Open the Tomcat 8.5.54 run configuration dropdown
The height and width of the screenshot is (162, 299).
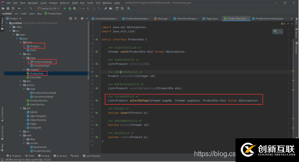[48, 8]
